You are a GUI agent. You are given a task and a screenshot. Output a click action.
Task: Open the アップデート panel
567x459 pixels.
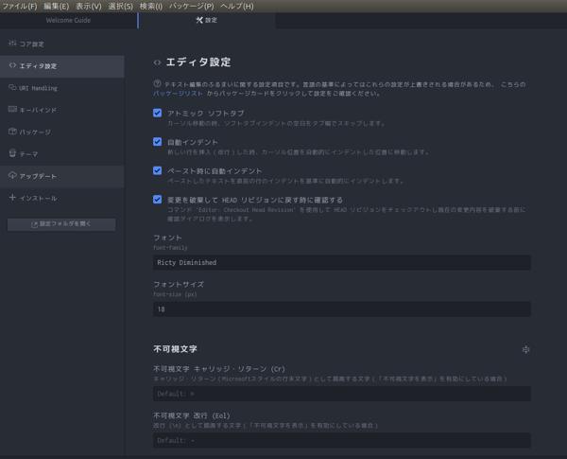pos(62,176)
